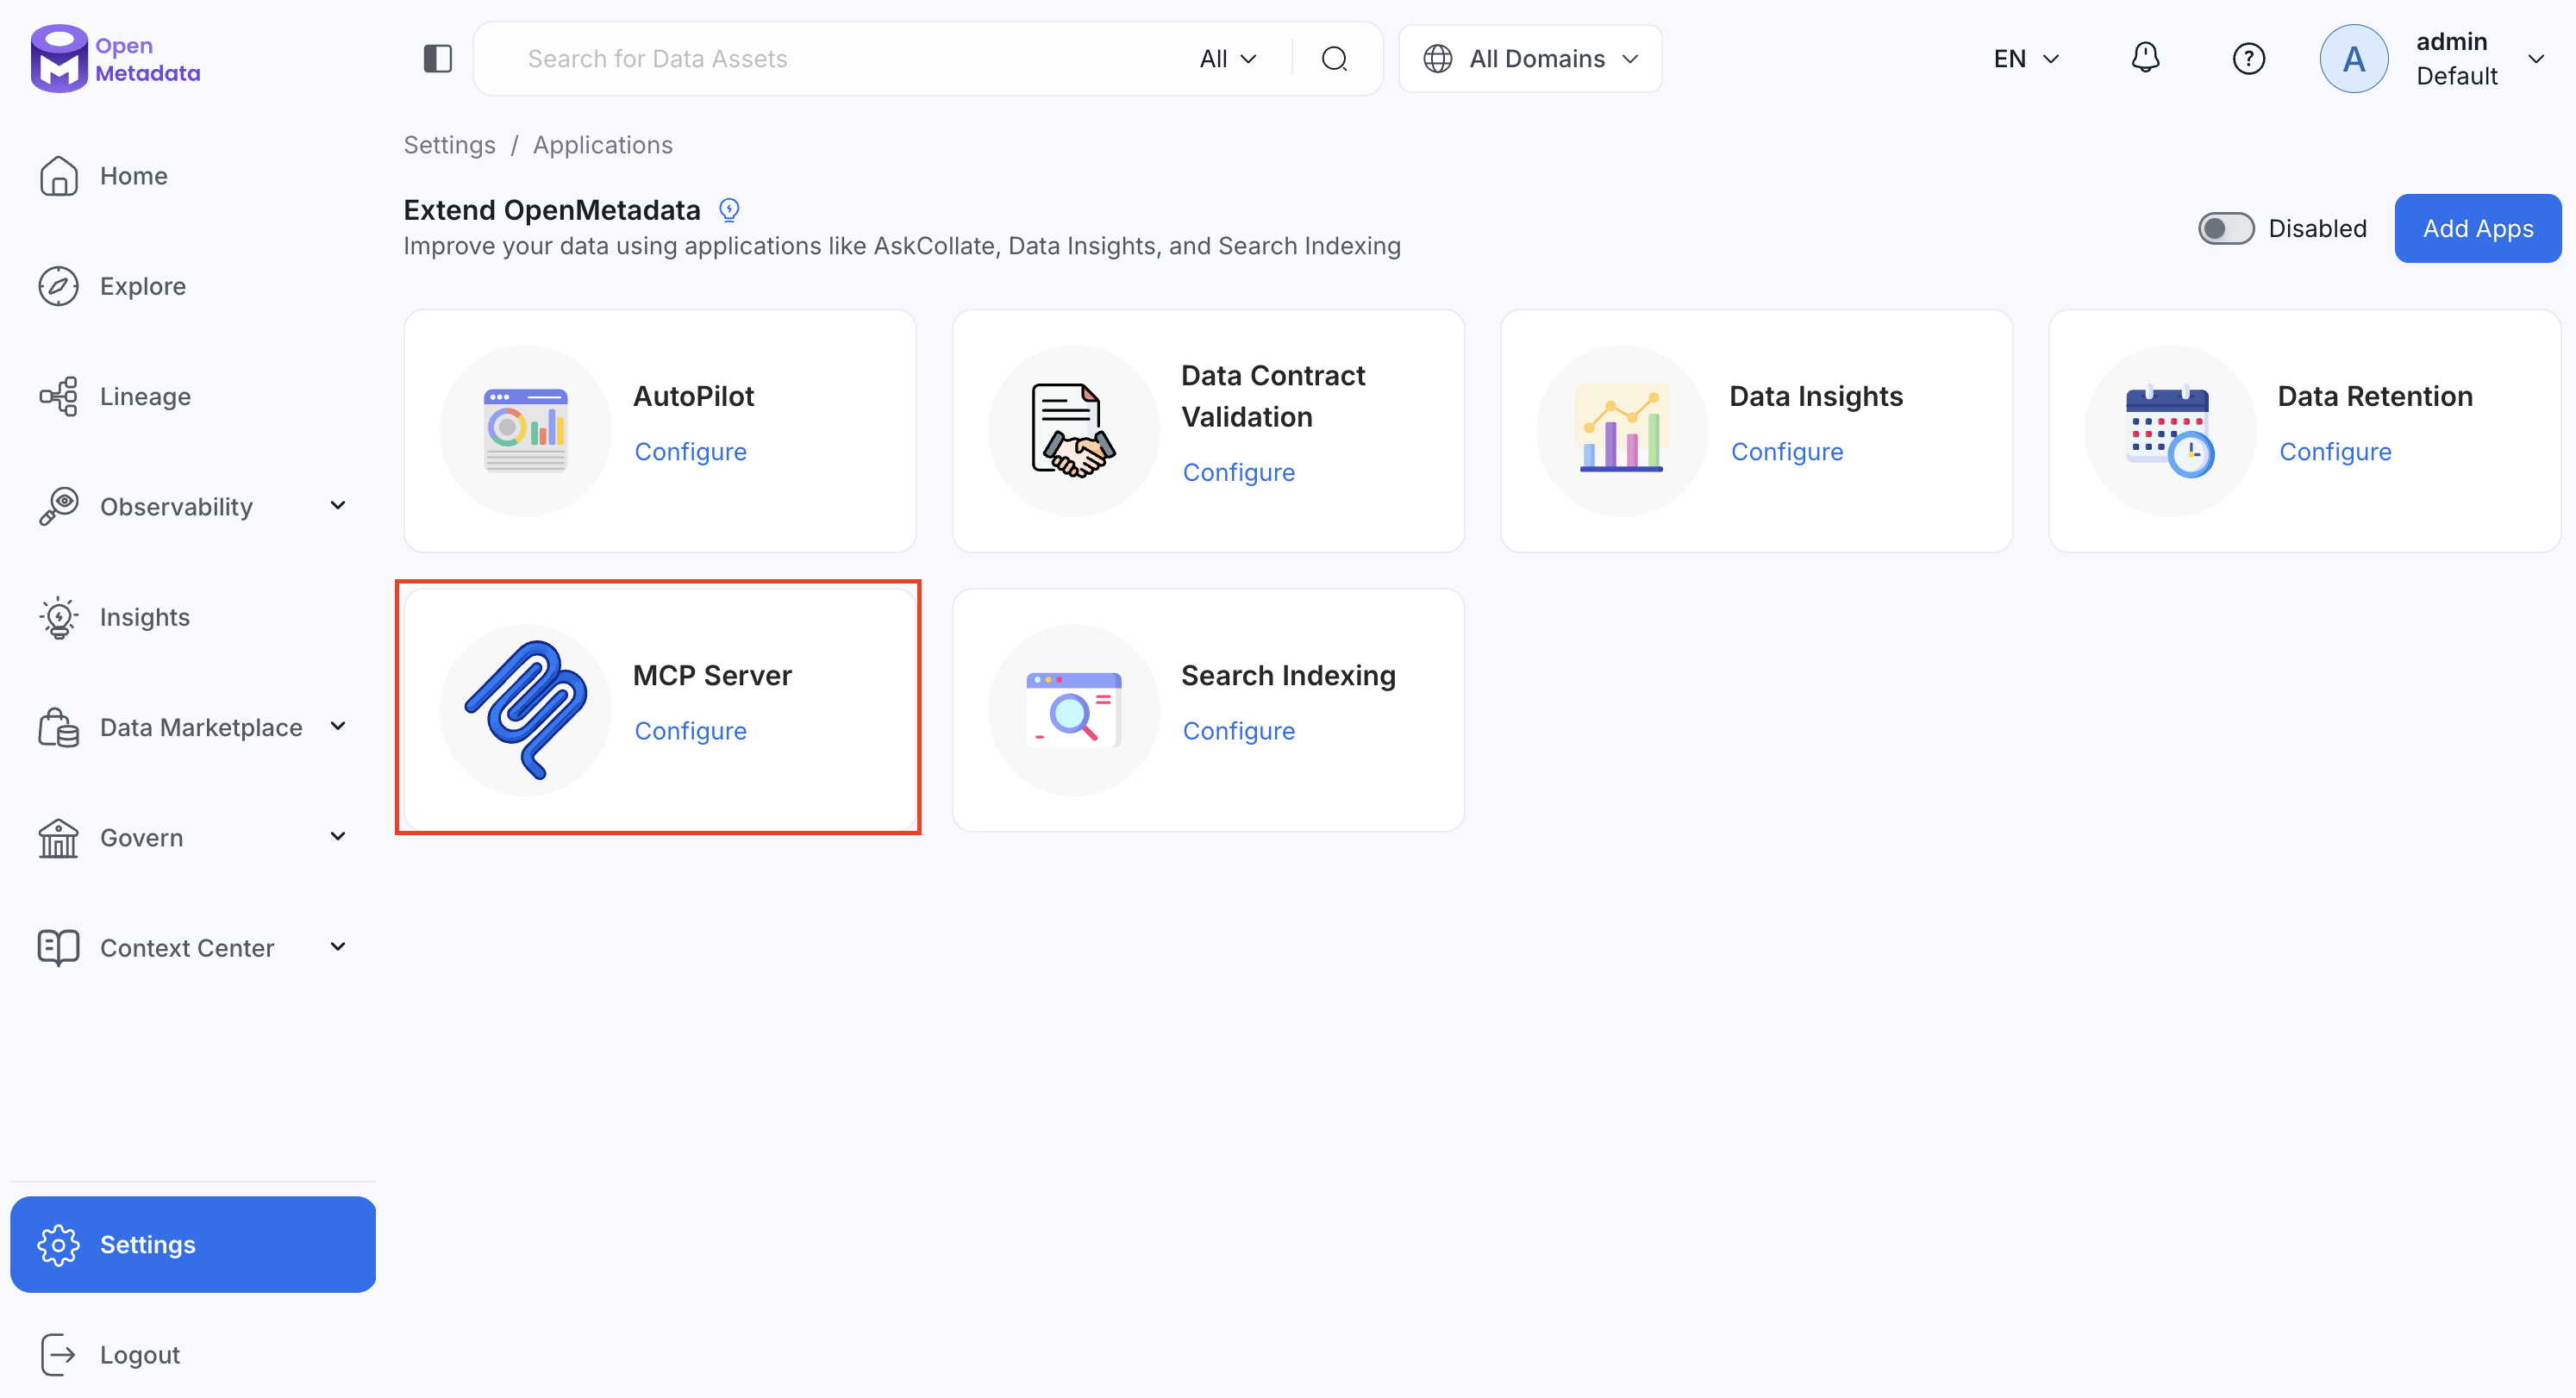Configure the Search Indexing app
Image resolution: width=2576 pixels, height=1398 pixels.
coord(1238,730)
